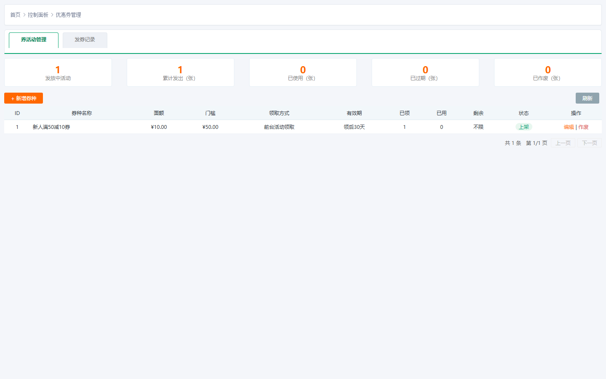Click 编辑 link for 新人满50减10券
This screenshot has width=606, height=379.
tap(569, 127)
